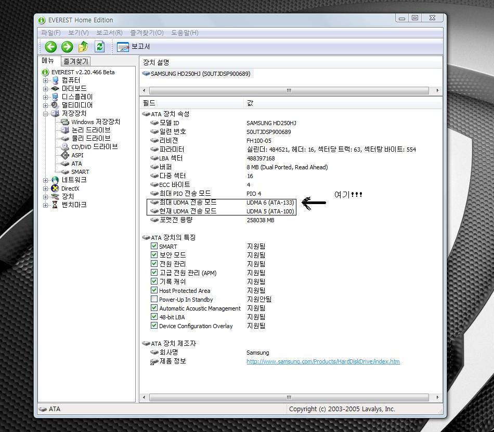Toggle the 기록 캐쉬 checkbox

coord(154,281)
